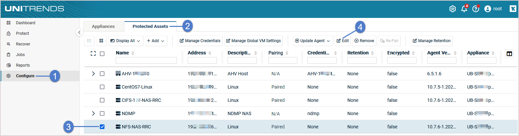Sort by Name column arrows
Viewport: 519px width, 136px height.
[133, 53]
